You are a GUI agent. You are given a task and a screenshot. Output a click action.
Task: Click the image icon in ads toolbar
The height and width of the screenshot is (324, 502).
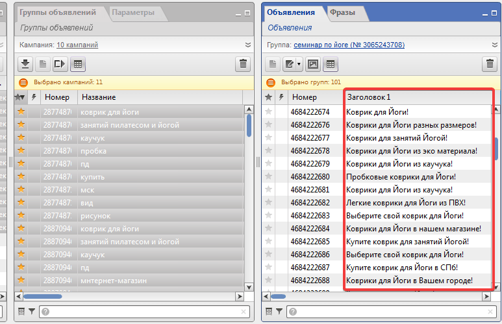click(x=312, y=64)
